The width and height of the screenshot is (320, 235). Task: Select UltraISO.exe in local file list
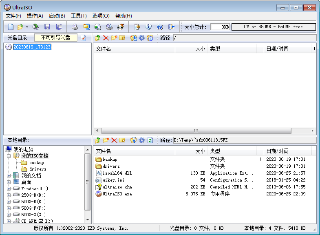point(117,194)
